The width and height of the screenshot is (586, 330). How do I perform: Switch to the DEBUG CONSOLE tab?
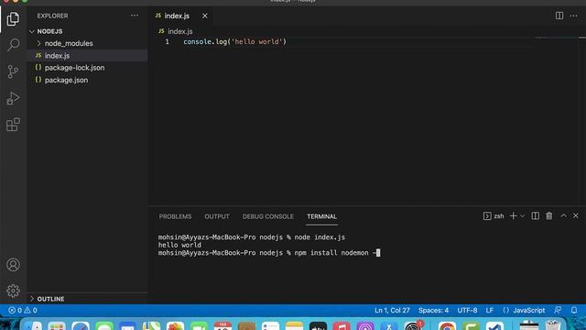pos(268,216)
